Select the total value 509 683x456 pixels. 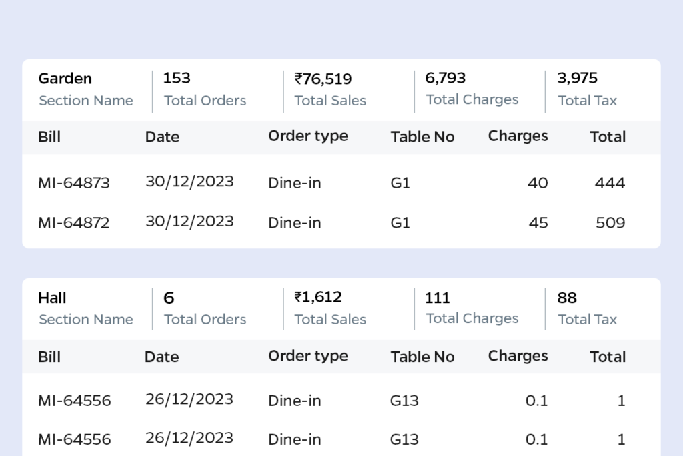pyautogui.click(x=610, y=223)
